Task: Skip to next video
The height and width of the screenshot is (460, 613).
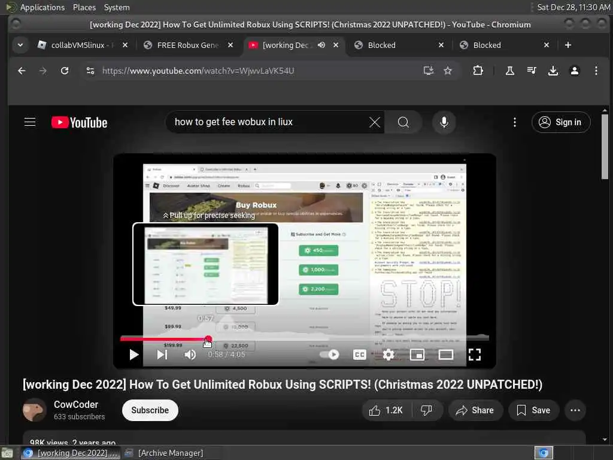Action: [162, 355]
